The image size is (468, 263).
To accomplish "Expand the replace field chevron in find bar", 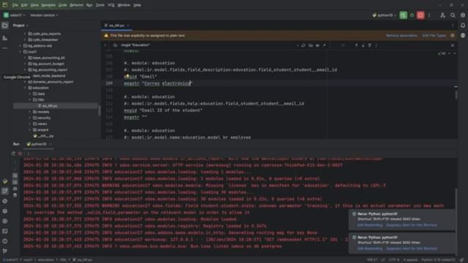I will pyautogui.click(x=105, y=45).
